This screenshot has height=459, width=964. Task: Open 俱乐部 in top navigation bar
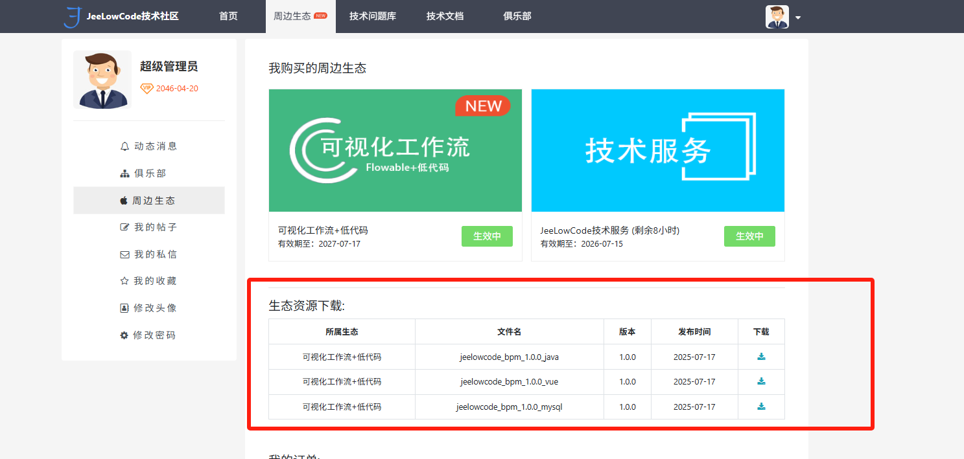point(517,16)
